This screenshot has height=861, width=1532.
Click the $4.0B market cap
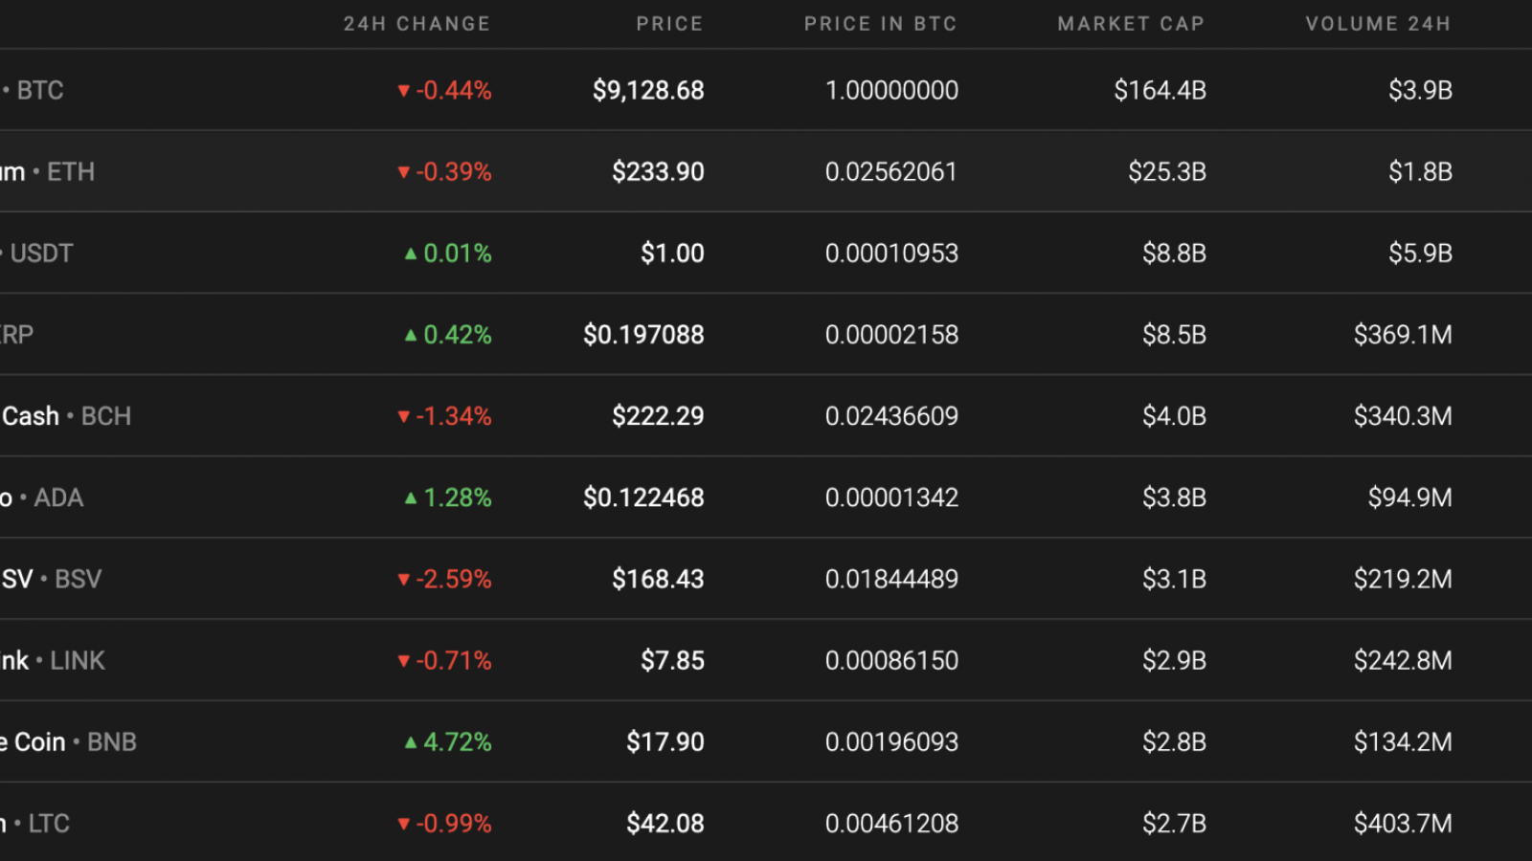[1174, 415]
